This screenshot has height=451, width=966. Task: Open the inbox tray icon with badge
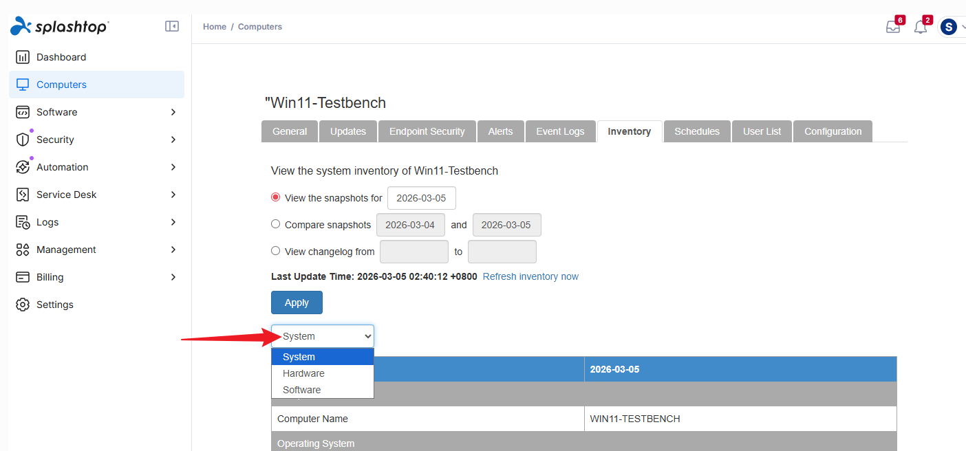pos(893,27)
